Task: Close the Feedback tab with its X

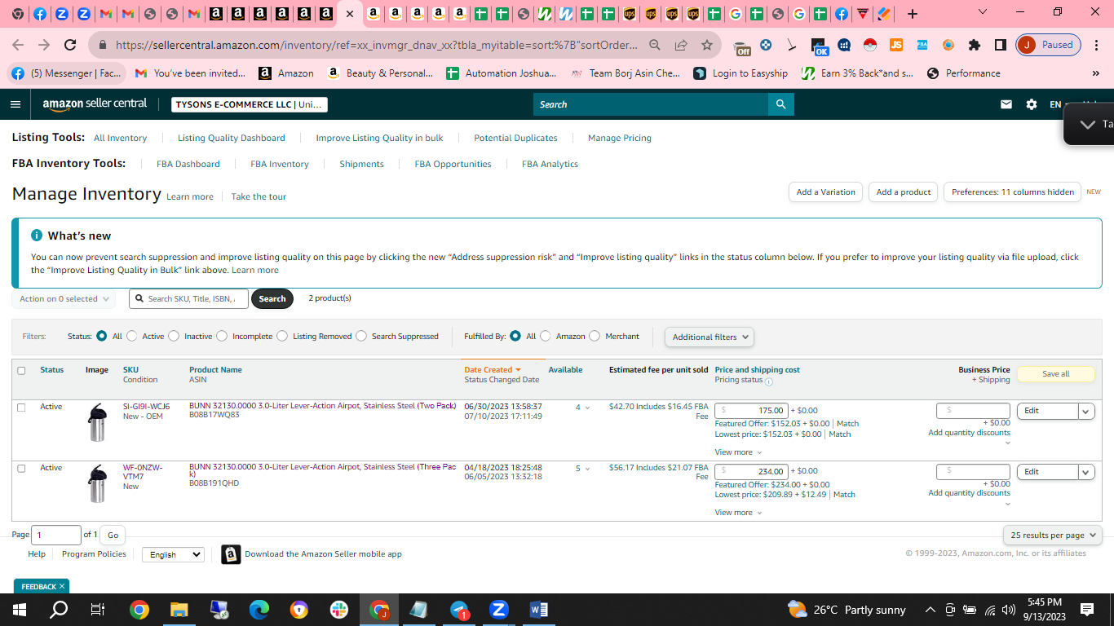Action: (x=62, y=586)
